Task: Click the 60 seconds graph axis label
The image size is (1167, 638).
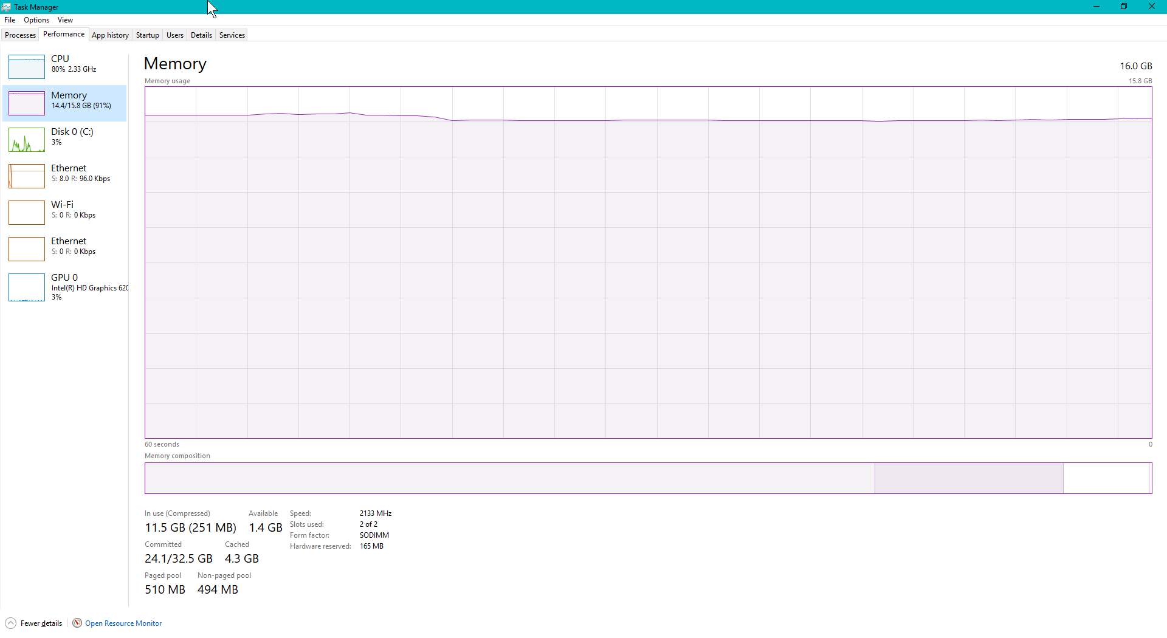Action: click(x=162, y=444)
